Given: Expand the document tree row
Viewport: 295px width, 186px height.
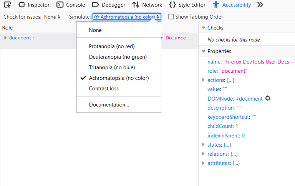Looking at the screenshot, I should [5, 38].
